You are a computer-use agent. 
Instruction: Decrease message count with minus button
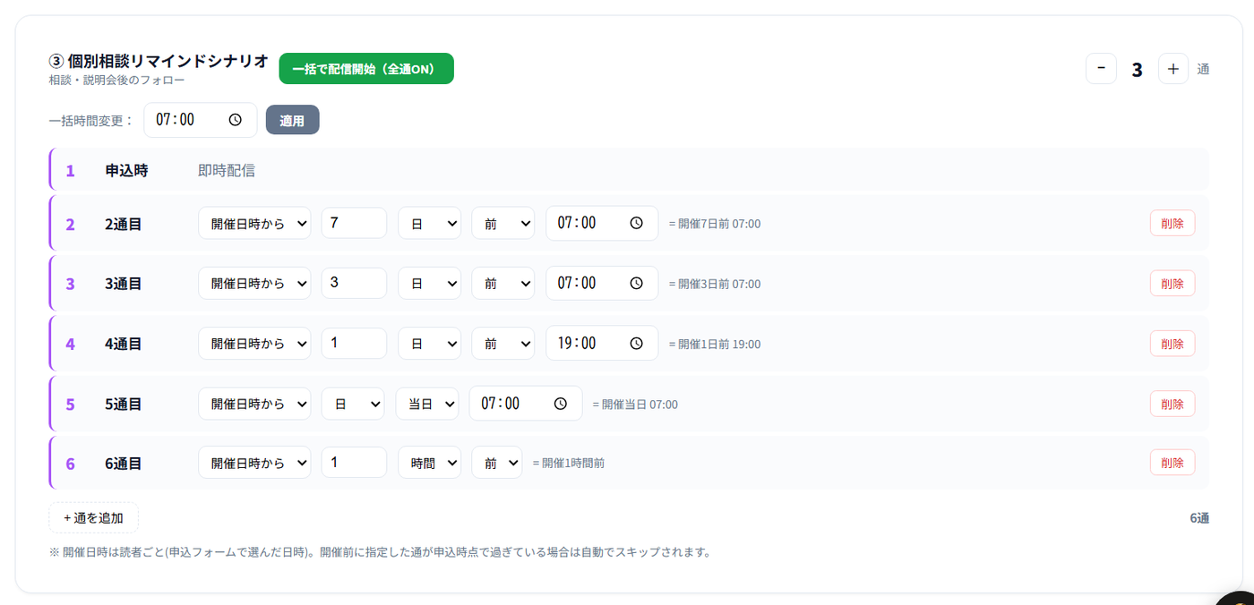tap(1101, 69)
